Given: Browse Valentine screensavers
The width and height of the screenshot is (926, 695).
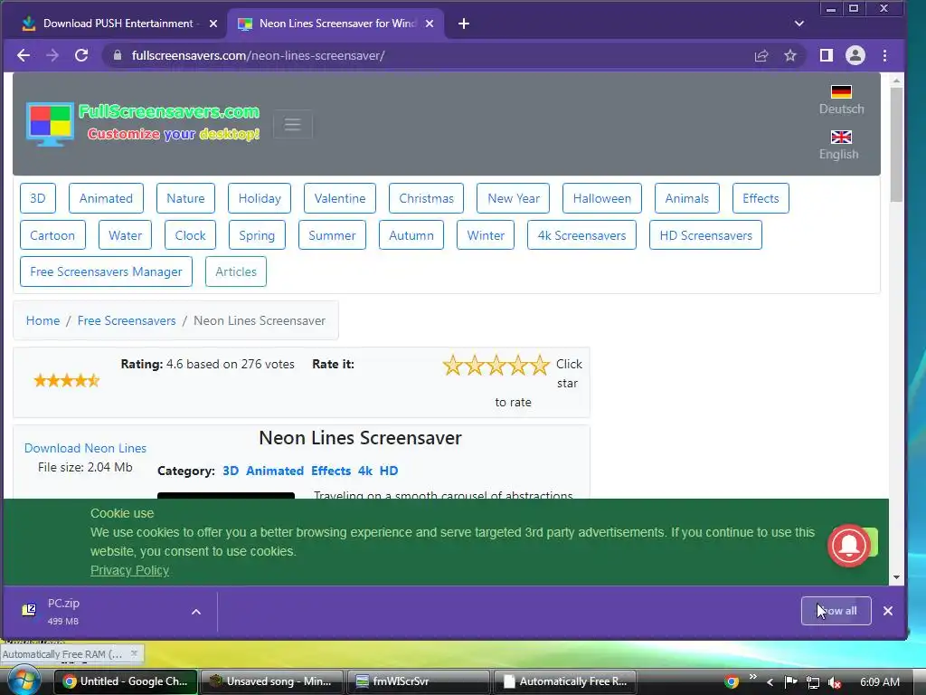Looking at the screenshot, I should [x=340, y=198].
